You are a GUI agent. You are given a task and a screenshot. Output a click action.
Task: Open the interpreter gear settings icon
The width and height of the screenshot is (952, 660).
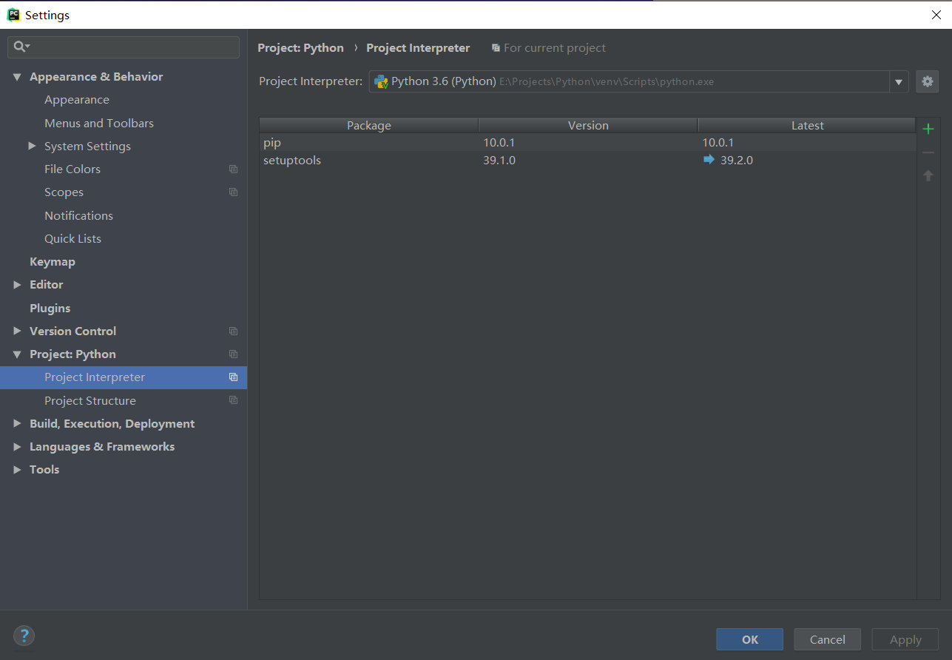[928, 81]
